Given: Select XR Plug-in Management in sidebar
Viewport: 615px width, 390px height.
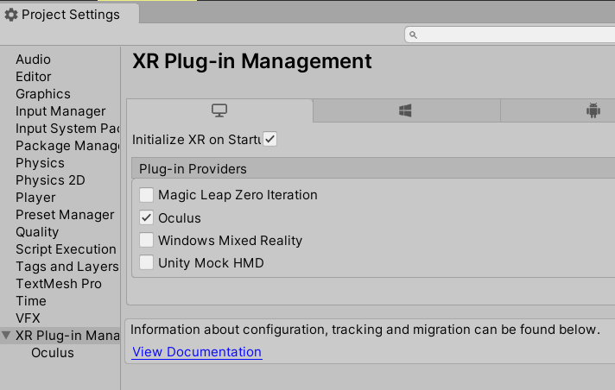Looking at the screenshot, I should (x=67, y=336).
